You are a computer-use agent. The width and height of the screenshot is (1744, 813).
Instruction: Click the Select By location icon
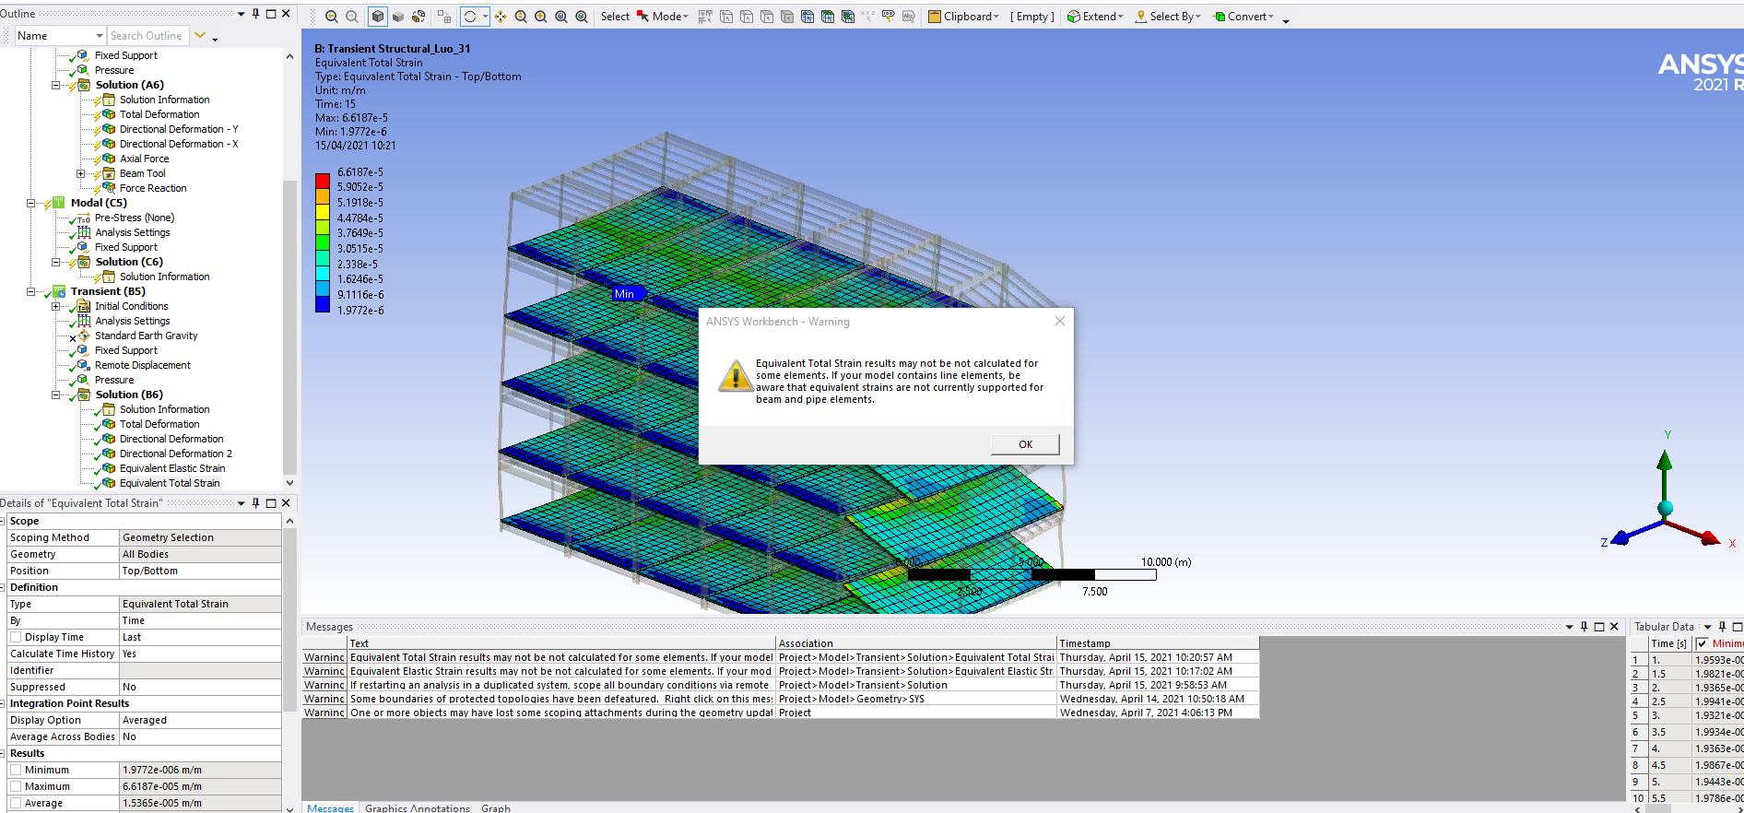[1141, 17]
